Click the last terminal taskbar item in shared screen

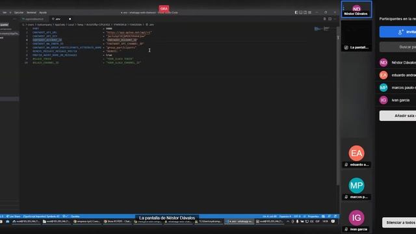point(269,221)
